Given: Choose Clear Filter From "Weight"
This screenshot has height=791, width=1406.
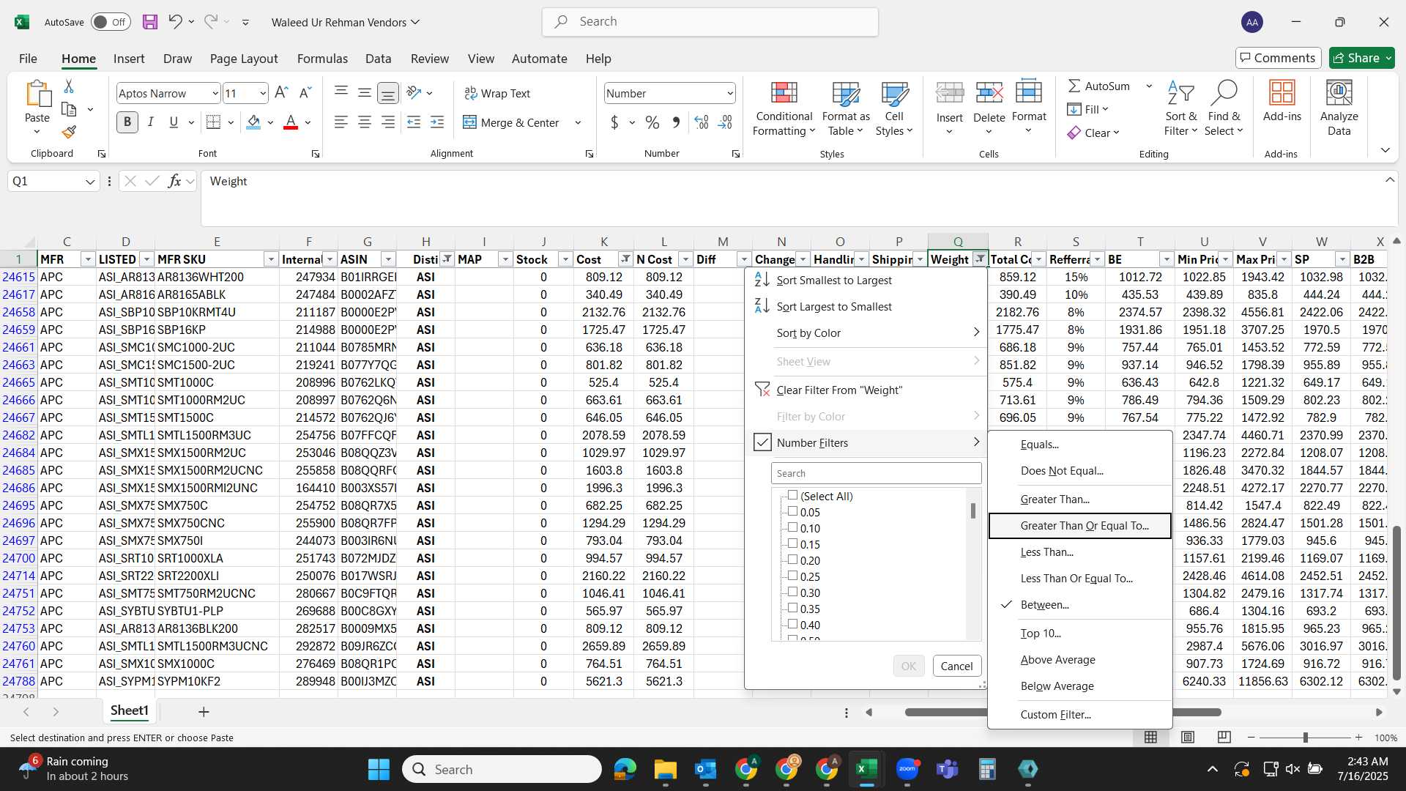Looking at the screenshot, I should pyautogui.click(x=866, y=390).
